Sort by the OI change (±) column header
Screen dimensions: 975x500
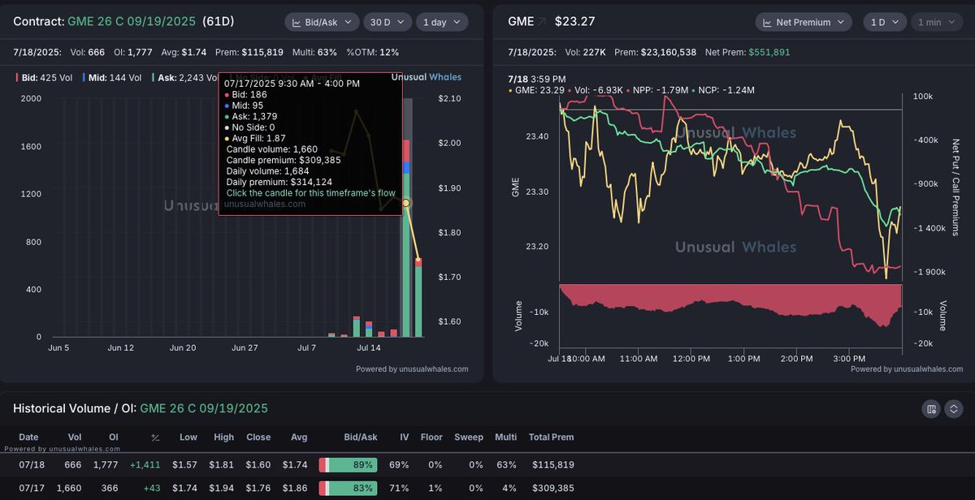(x=155, y=437)
